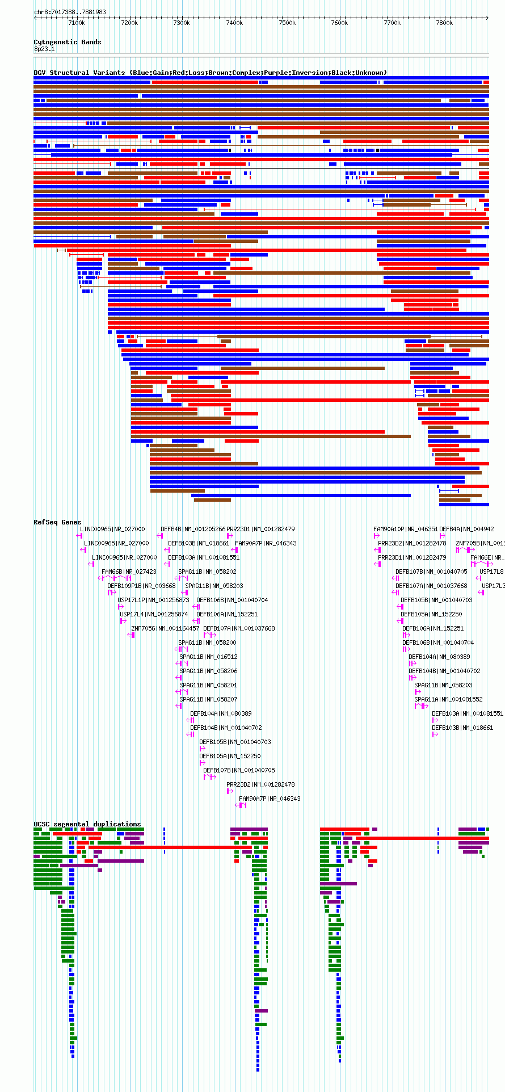The width and height of the screenshot is (505, 1092).
Task: Select the 7800k ruler position label
Action: pos(444,23)
